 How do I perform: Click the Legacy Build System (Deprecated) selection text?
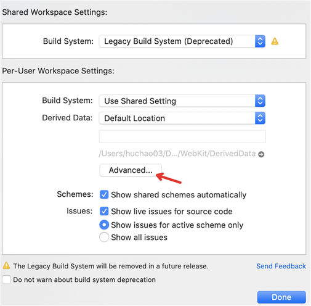pyautogui.click(x=169, y=41)
